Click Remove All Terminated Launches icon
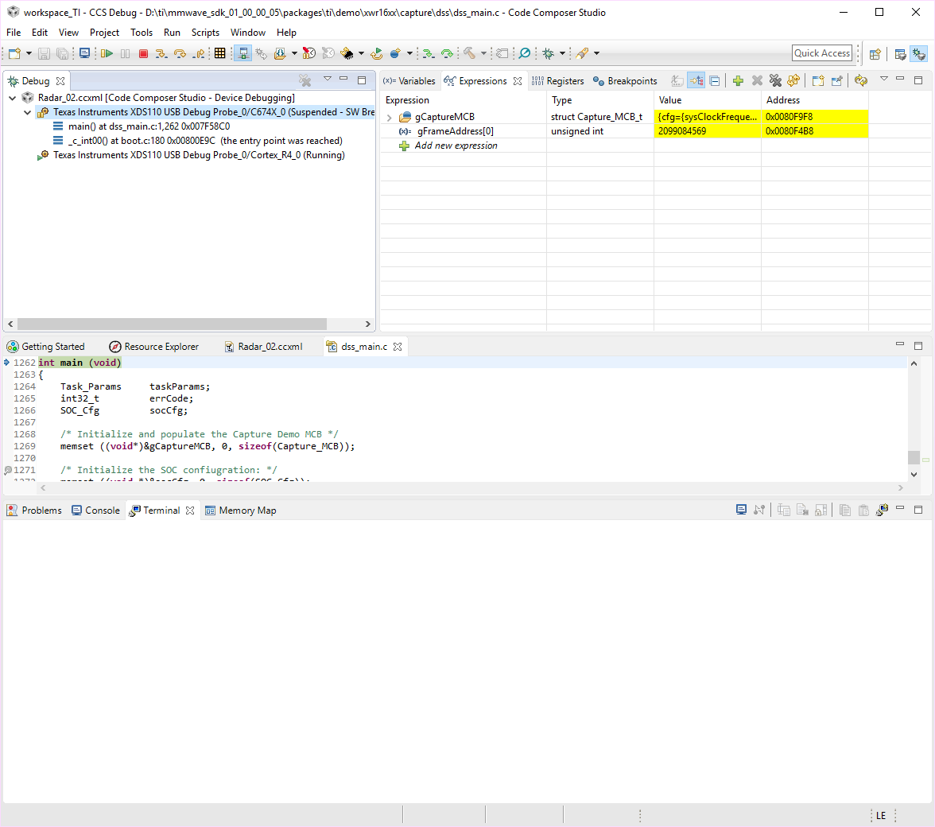This screenshot has width=935, height=827. pos(305,80)
